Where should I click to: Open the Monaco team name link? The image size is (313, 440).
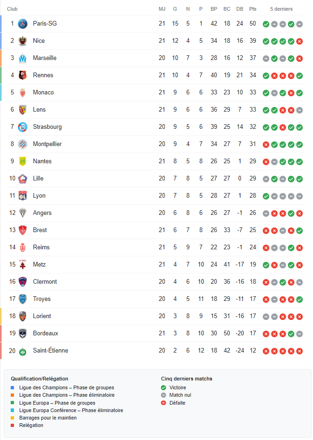coord(43,92)
